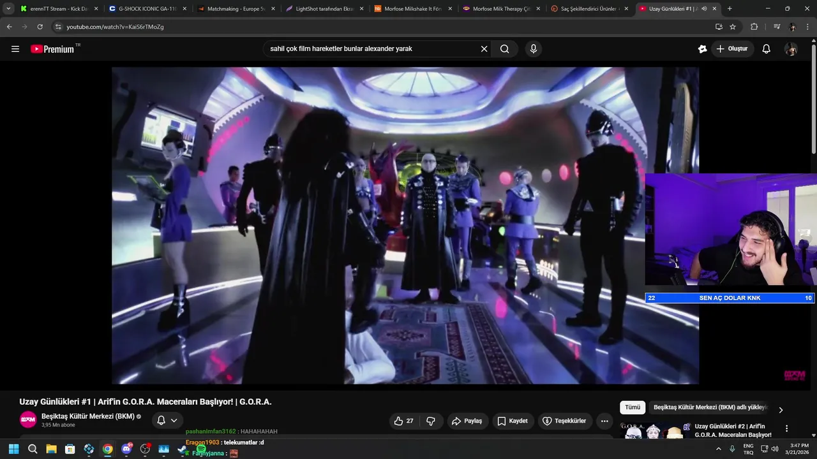Save video with Kaydet button
Screen dimensions: 817x459
[x=513, y=421]
